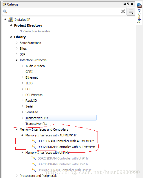Expand the PCI Express folder
The height and width of the screenshot is (178, 143).
(x=22, y=95)
